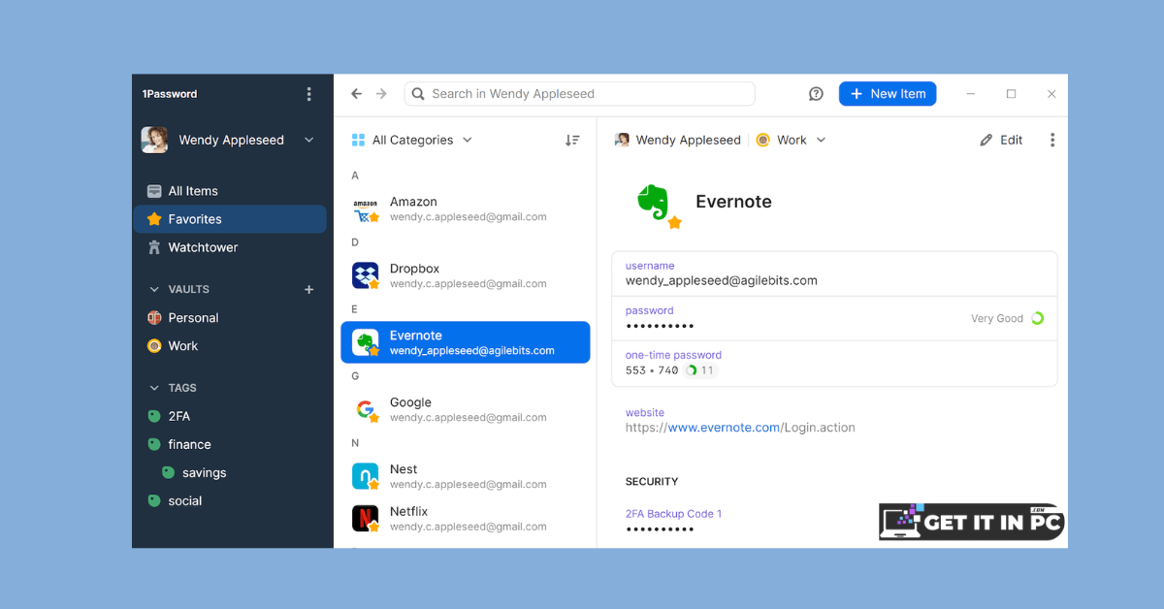Open the Work vault dropdown in detail header
The height and width of the screenshot is (609, 1164).
pos(791,140)
